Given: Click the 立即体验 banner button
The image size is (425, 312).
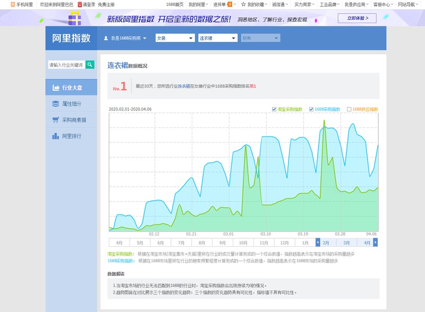Looking at the screenshot, I should (x=357, y=18).
